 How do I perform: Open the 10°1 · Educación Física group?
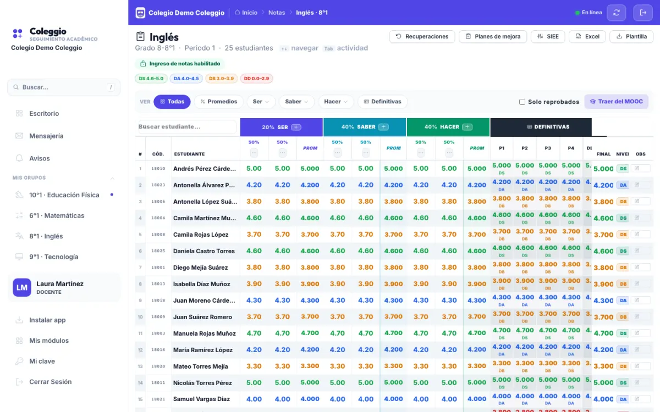click(64, 195)
